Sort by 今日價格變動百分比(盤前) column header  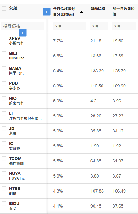coord(64,11)
